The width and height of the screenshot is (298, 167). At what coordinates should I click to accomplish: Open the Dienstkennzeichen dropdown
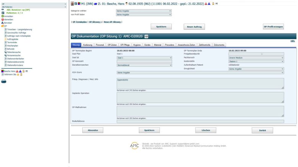click(x=144, y=65)
